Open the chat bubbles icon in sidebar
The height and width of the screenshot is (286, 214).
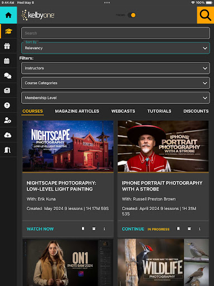pos(8,75)
